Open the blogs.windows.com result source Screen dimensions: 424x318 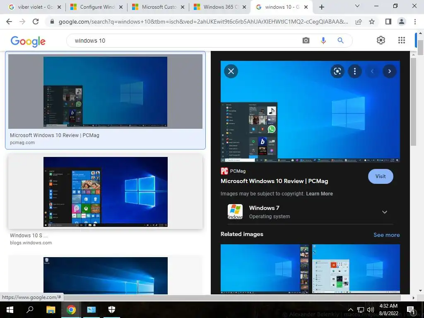31,243
